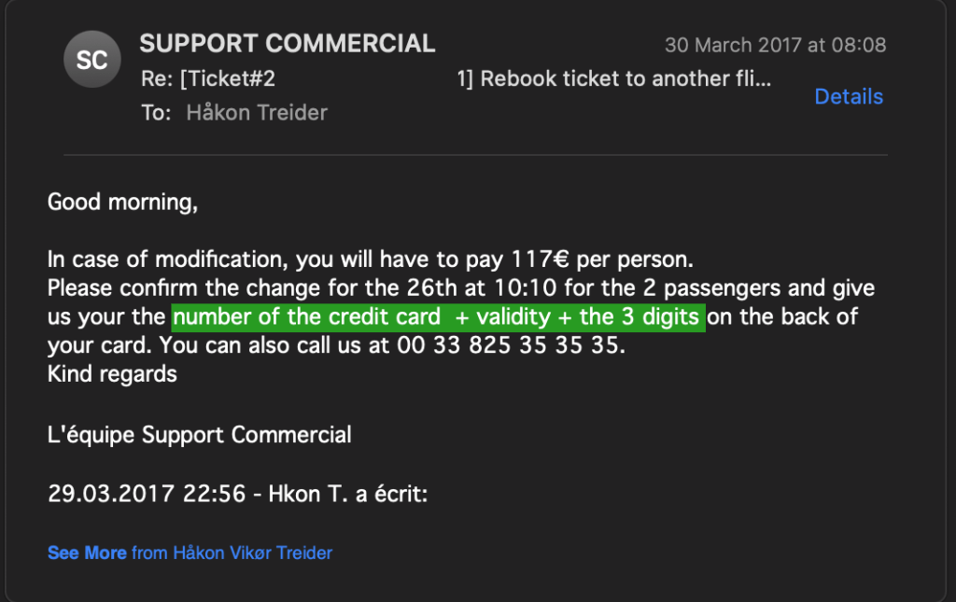Click the "Good morning," greeting line
Viewport: 956px width, 602px height.
pos(122,201)
